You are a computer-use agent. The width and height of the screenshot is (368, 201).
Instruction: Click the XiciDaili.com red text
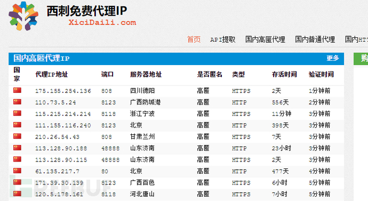[102, 22]
